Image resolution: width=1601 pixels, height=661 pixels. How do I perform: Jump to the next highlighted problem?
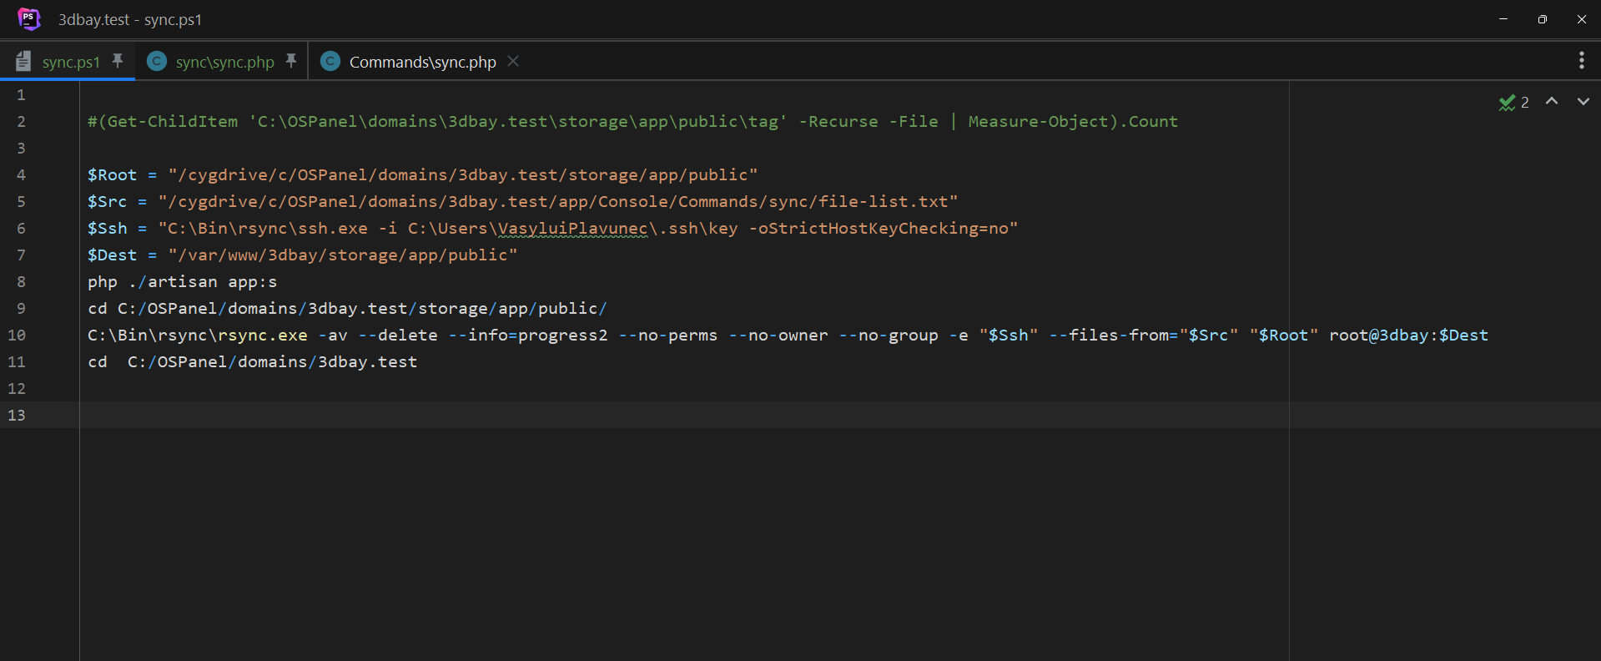(1583, 101)
